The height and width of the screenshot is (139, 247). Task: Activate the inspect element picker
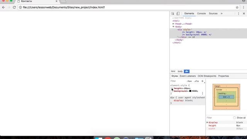(173, 14)
